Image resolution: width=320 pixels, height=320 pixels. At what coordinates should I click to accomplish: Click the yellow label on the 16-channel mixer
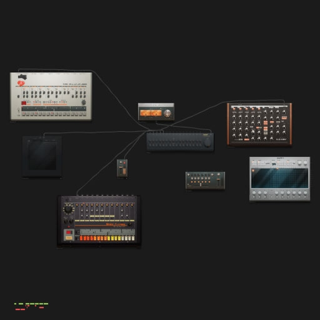[205, 135]
